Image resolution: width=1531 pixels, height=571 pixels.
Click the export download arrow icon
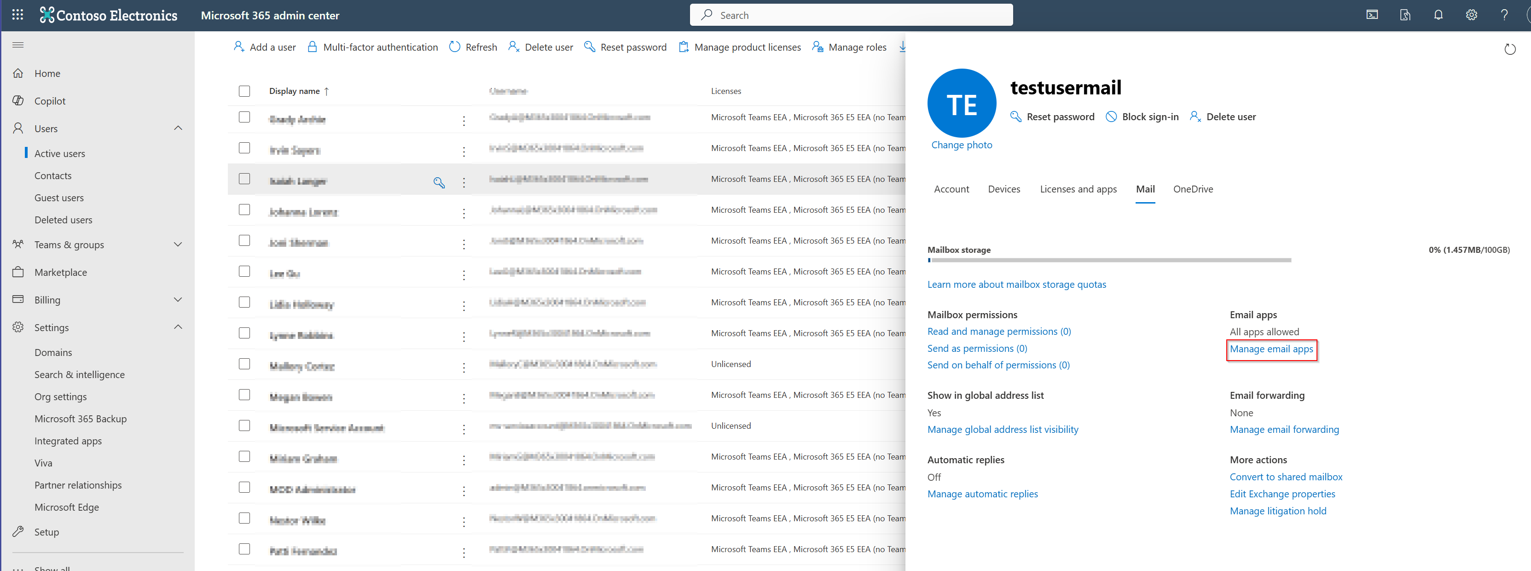click(902, 47)
